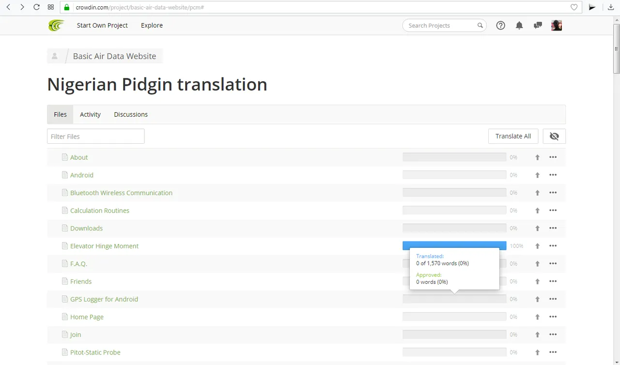Toggle hidden files visibility eye button
This screenshot has width=620, height=365.
pos(554,137)
